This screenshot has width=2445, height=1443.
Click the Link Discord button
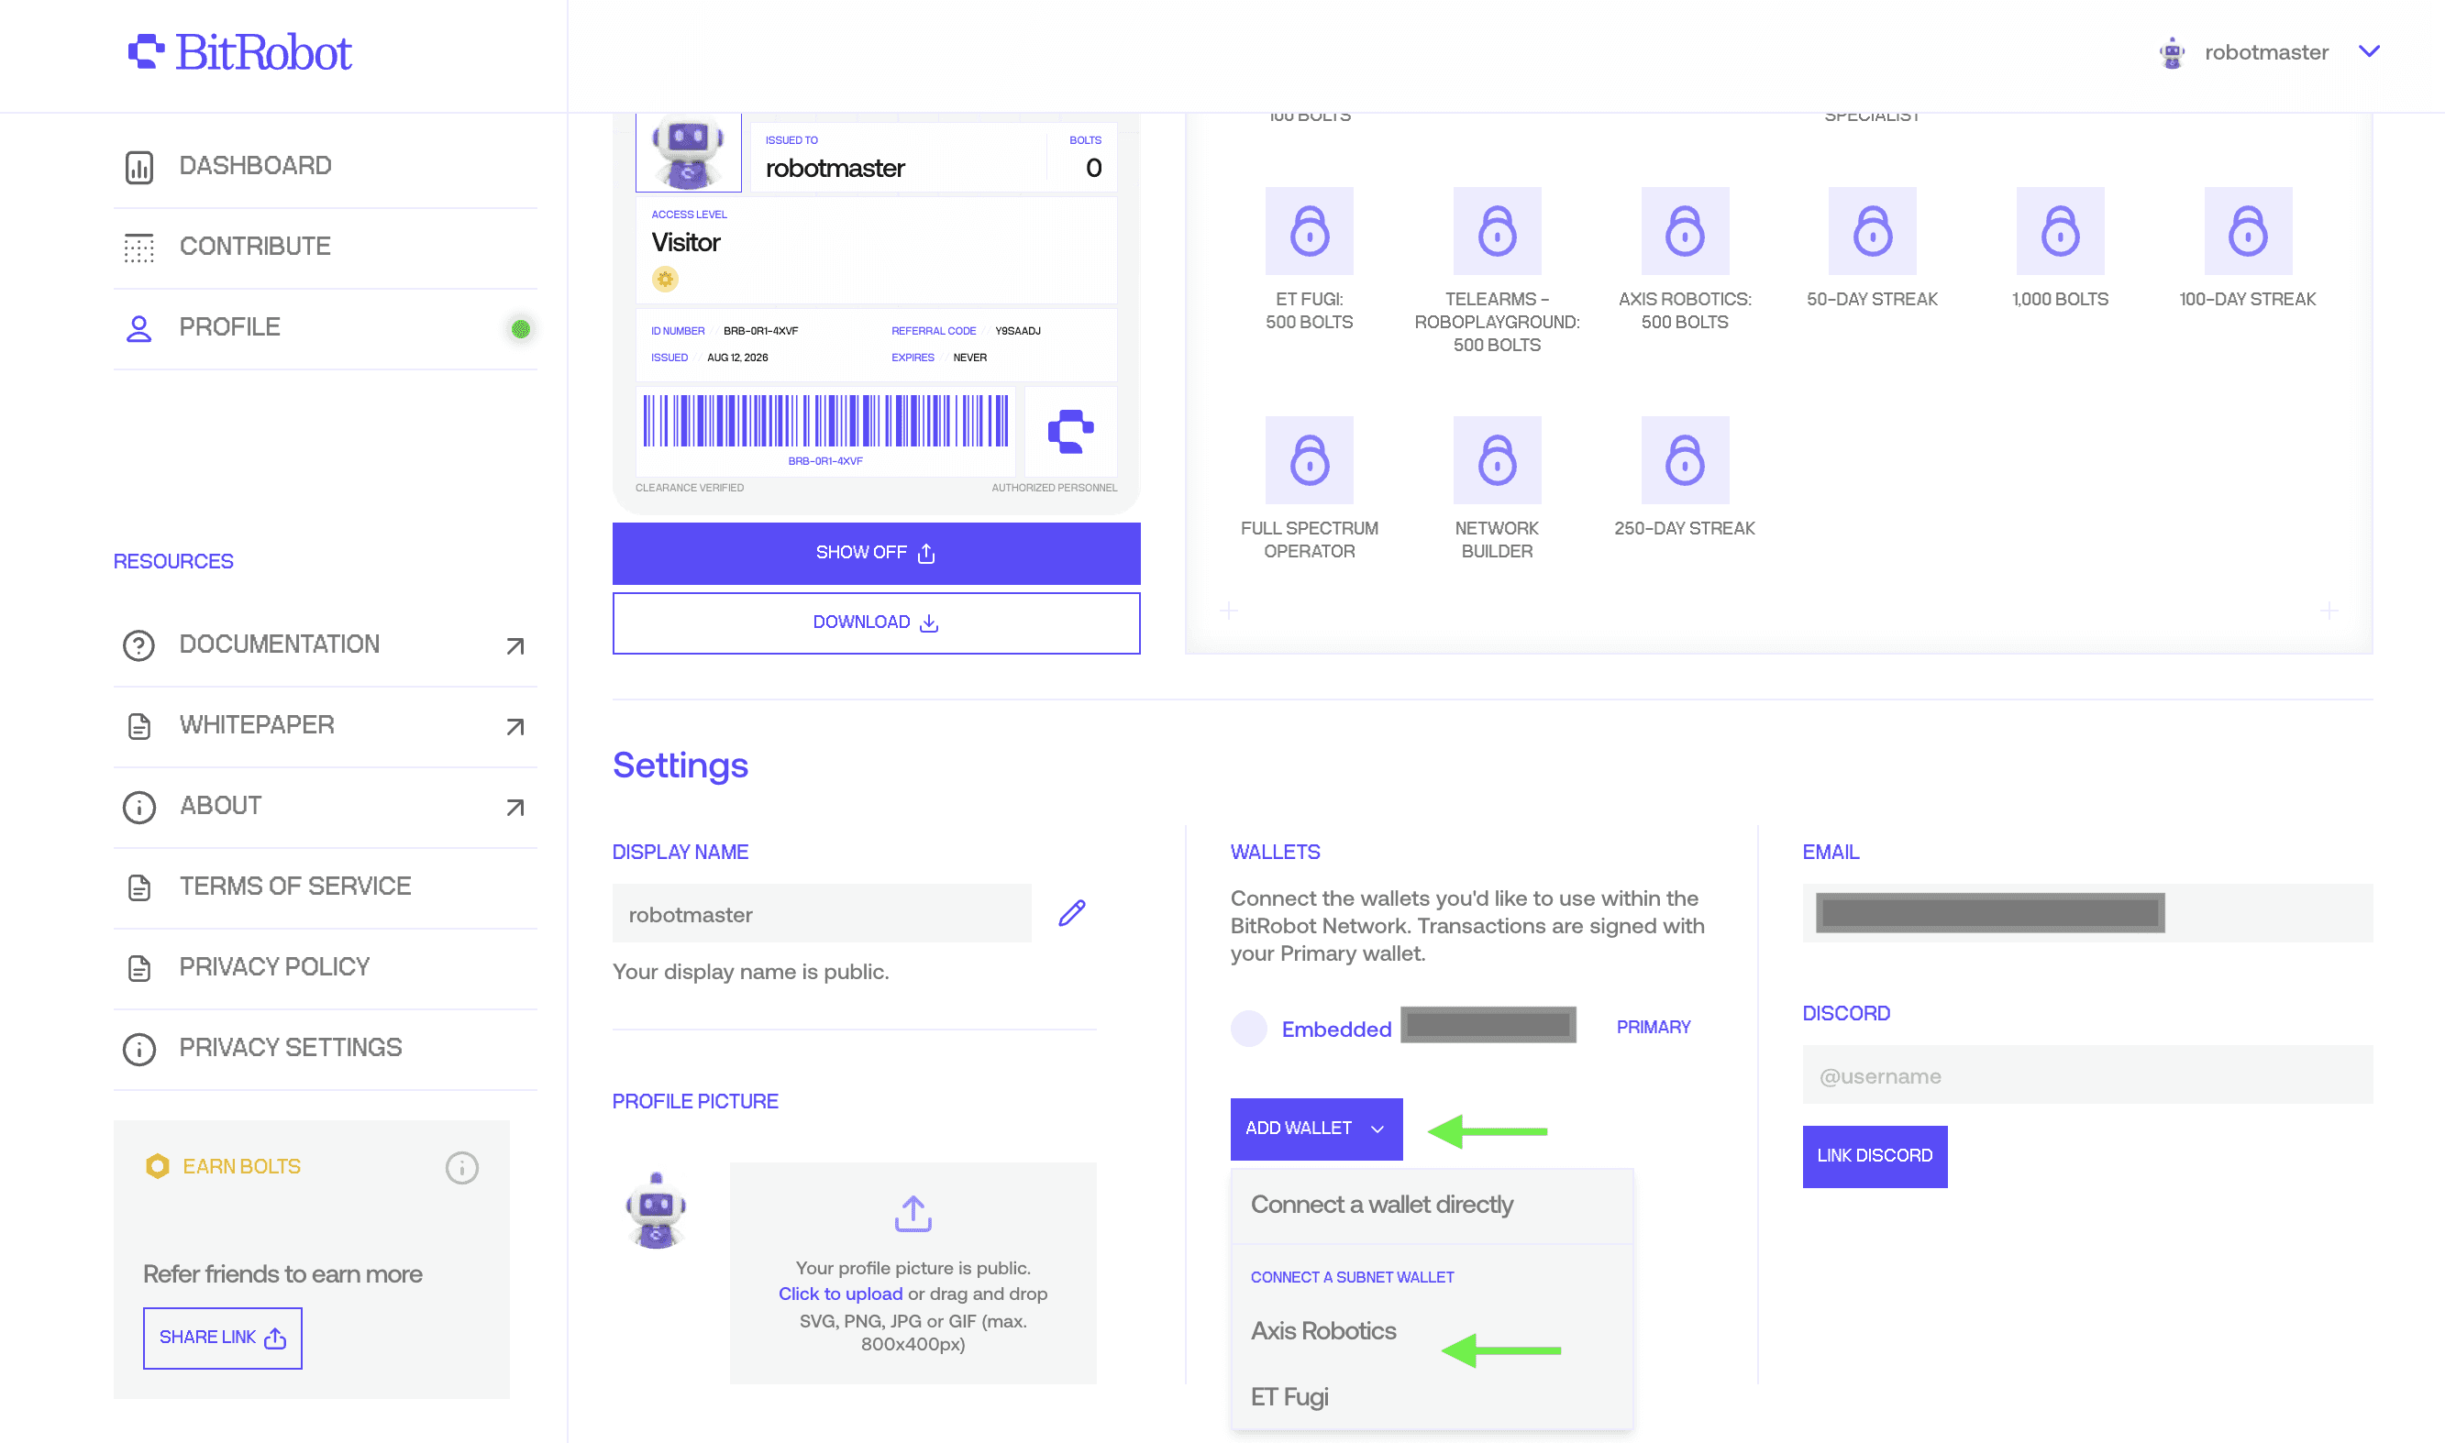[1875, 1157]
